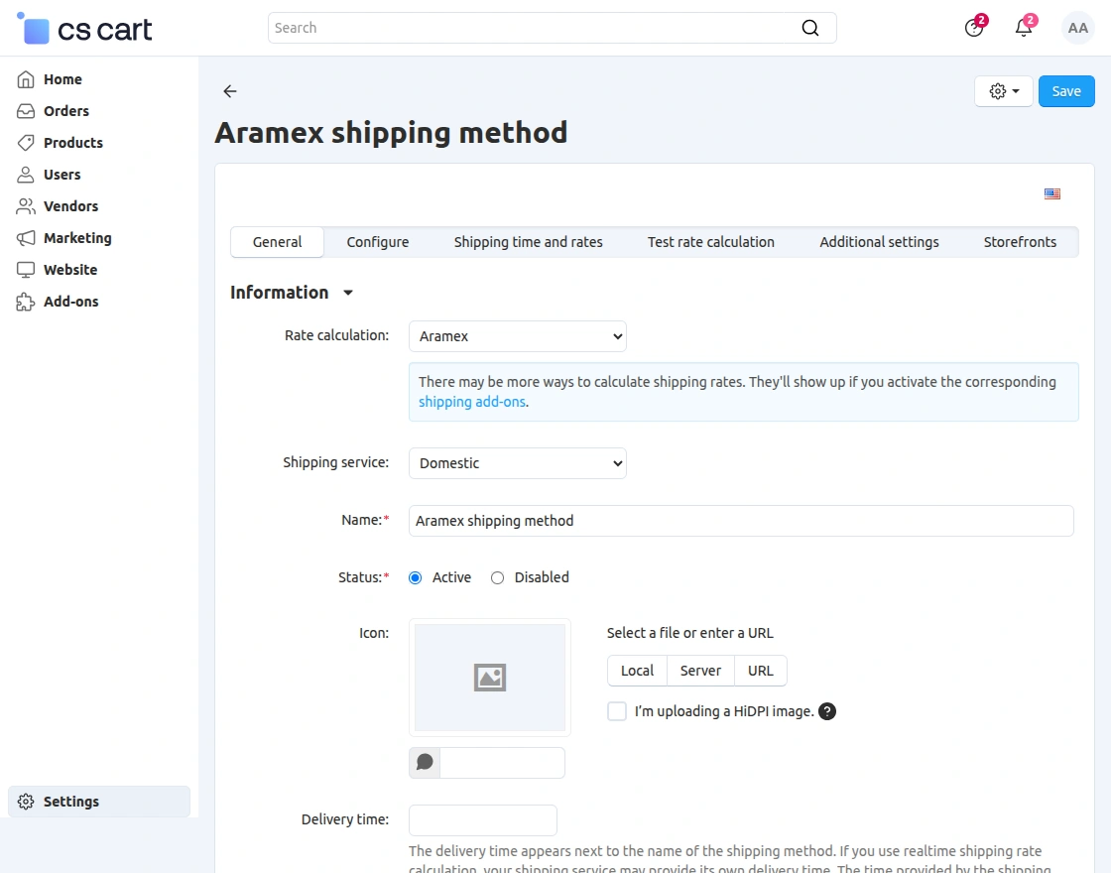Collapse the Information section
Screen dimensions: 1111x873
(292, 293)
